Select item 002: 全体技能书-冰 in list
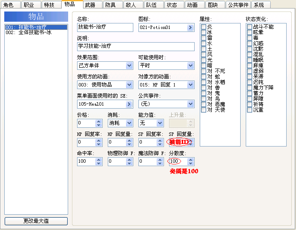 click(36, 32)
